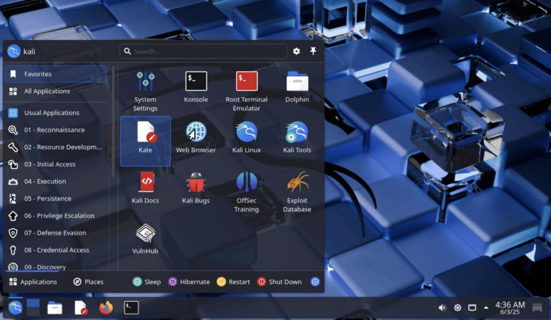Open Dolphin file manager from taskbar
The width and height of the screenshot is (551, 320).
pos(55,308)
